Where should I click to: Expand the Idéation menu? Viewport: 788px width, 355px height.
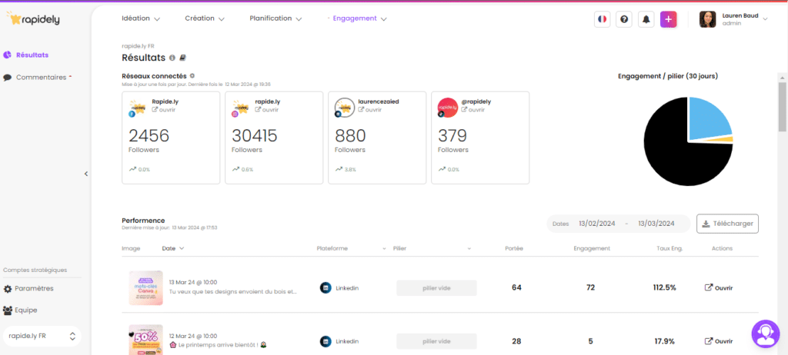[x=141, y=18]
